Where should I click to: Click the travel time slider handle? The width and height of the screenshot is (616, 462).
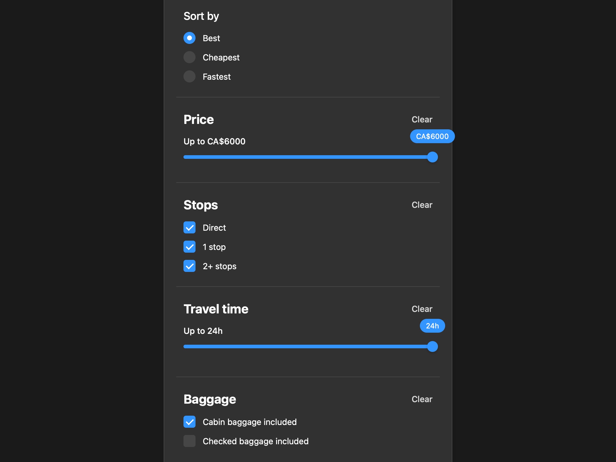click(x=433, y=346)
